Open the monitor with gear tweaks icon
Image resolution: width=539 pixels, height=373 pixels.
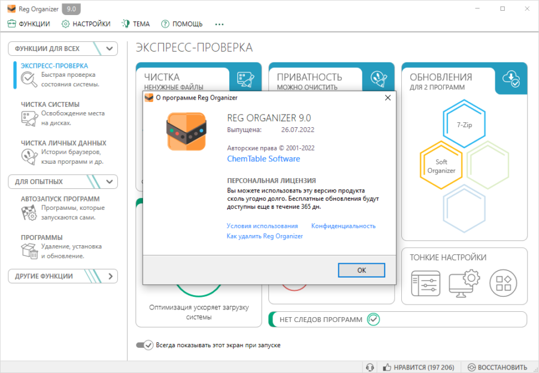(464, 283)
